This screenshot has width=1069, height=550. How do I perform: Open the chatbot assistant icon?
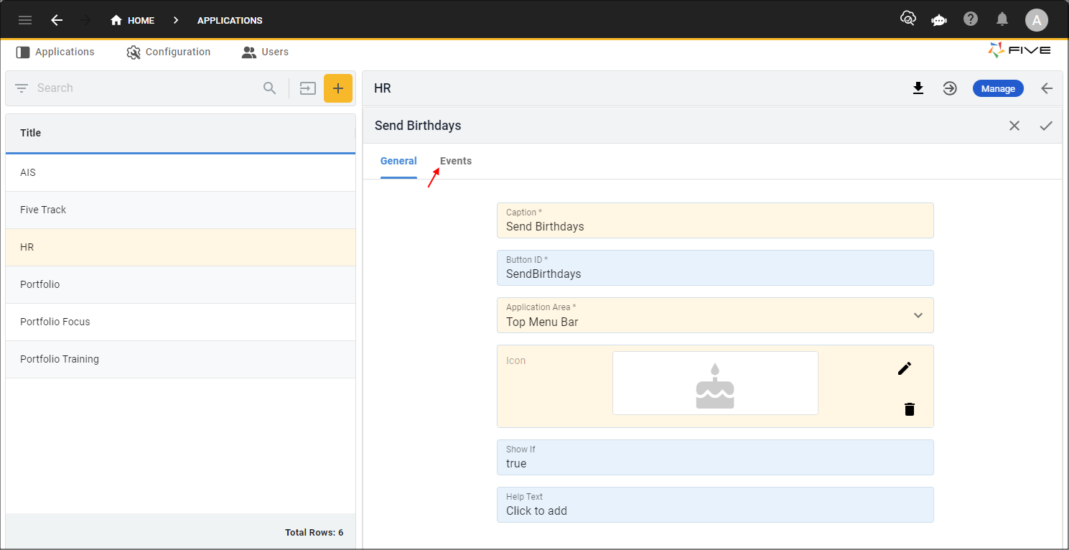pyautogui.click(x=939, y=20)
